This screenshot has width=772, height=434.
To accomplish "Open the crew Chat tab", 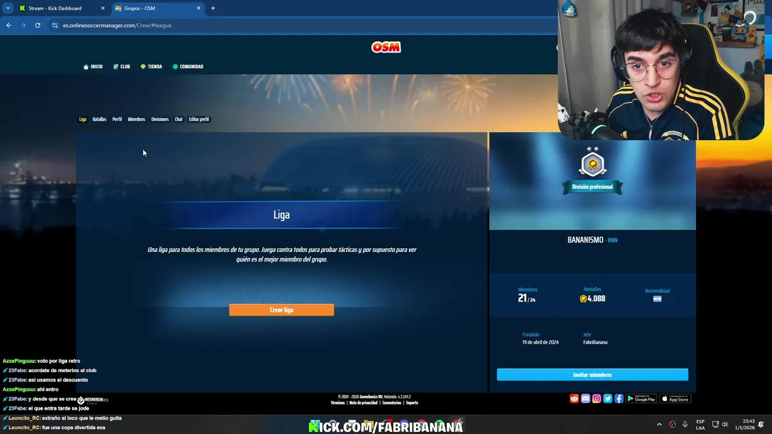I will (179, 119).
